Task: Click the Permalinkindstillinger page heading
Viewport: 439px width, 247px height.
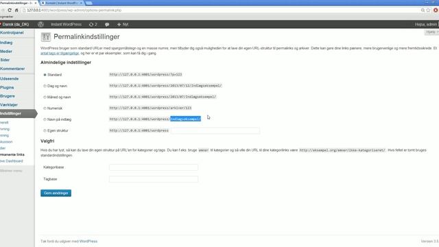Action: pos(86,36)
